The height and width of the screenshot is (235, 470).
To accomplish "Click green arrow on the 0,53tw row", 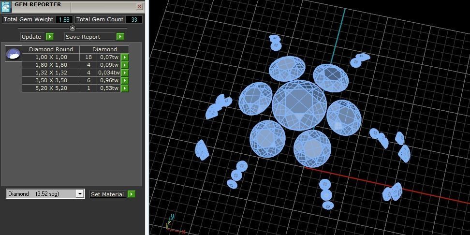I will 125,88.
